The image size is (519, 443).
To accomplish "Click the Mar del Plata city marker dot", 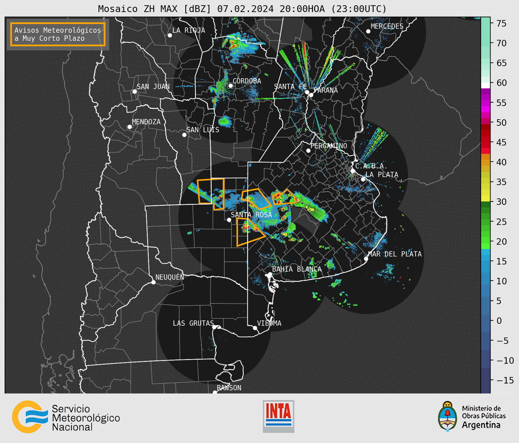I will coord(366,259).
